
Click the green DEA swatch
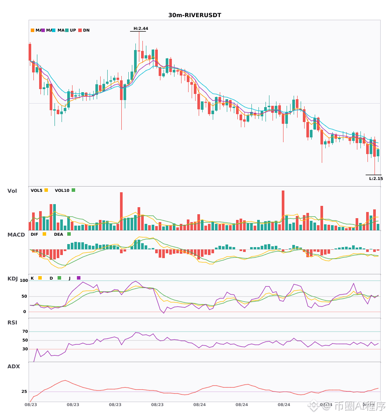tap(69, 234)
